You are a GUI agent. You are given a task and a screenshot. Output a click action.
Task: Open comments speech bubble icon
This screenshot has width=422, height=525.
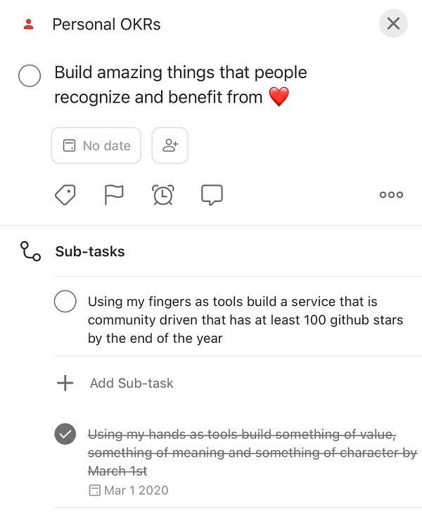[212, 195]
